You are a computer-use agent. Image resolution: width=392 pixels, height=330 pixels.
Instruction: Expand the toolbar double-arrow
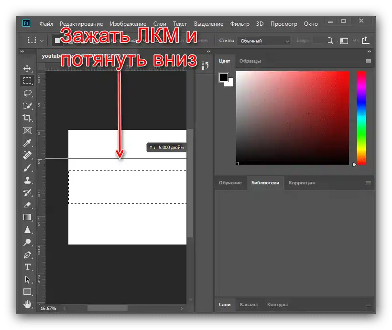point(22,52)
